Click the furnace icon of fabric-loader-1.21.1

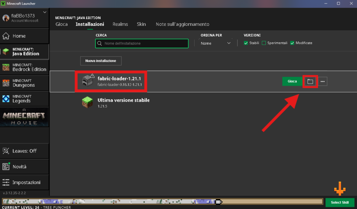pos(88,81)
